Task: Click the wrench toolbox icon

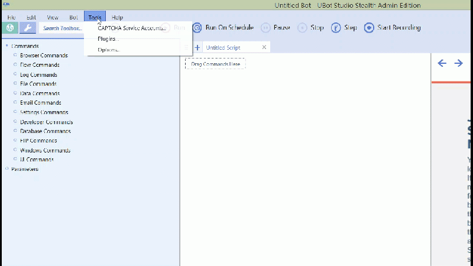Action: [28, 28]
